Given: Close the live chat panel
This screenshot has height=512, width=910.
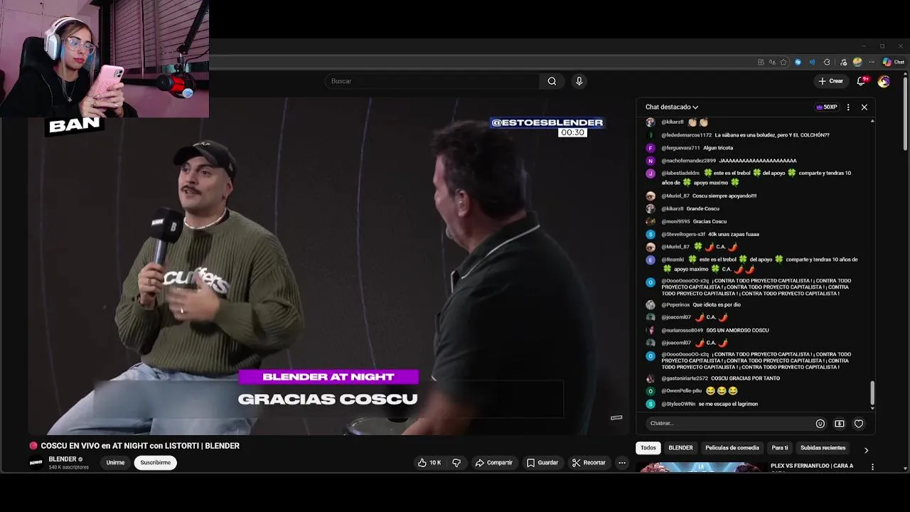Looking at the screenshot, I should point(864,107).
